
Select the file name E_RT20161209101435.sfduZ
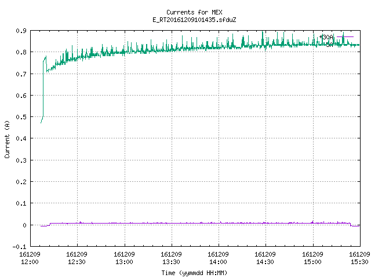coord(194,20)
